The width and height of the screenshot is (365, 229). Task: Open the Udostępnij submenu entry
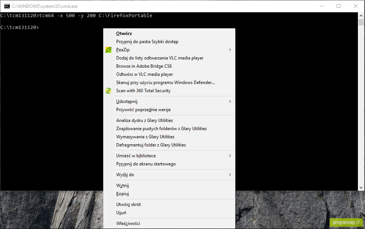[169, 101]
